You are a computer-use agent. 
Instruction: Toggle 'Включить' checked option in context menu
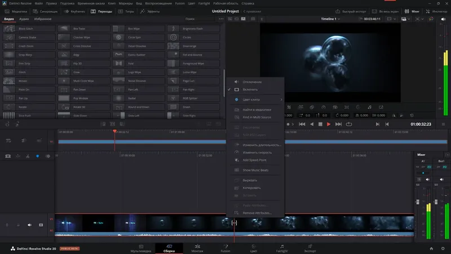250,89
